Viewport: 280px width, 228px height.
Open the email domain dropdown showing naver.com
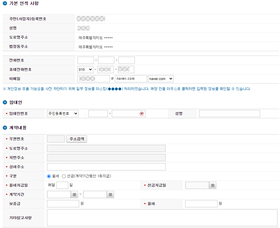coord(161,79)
